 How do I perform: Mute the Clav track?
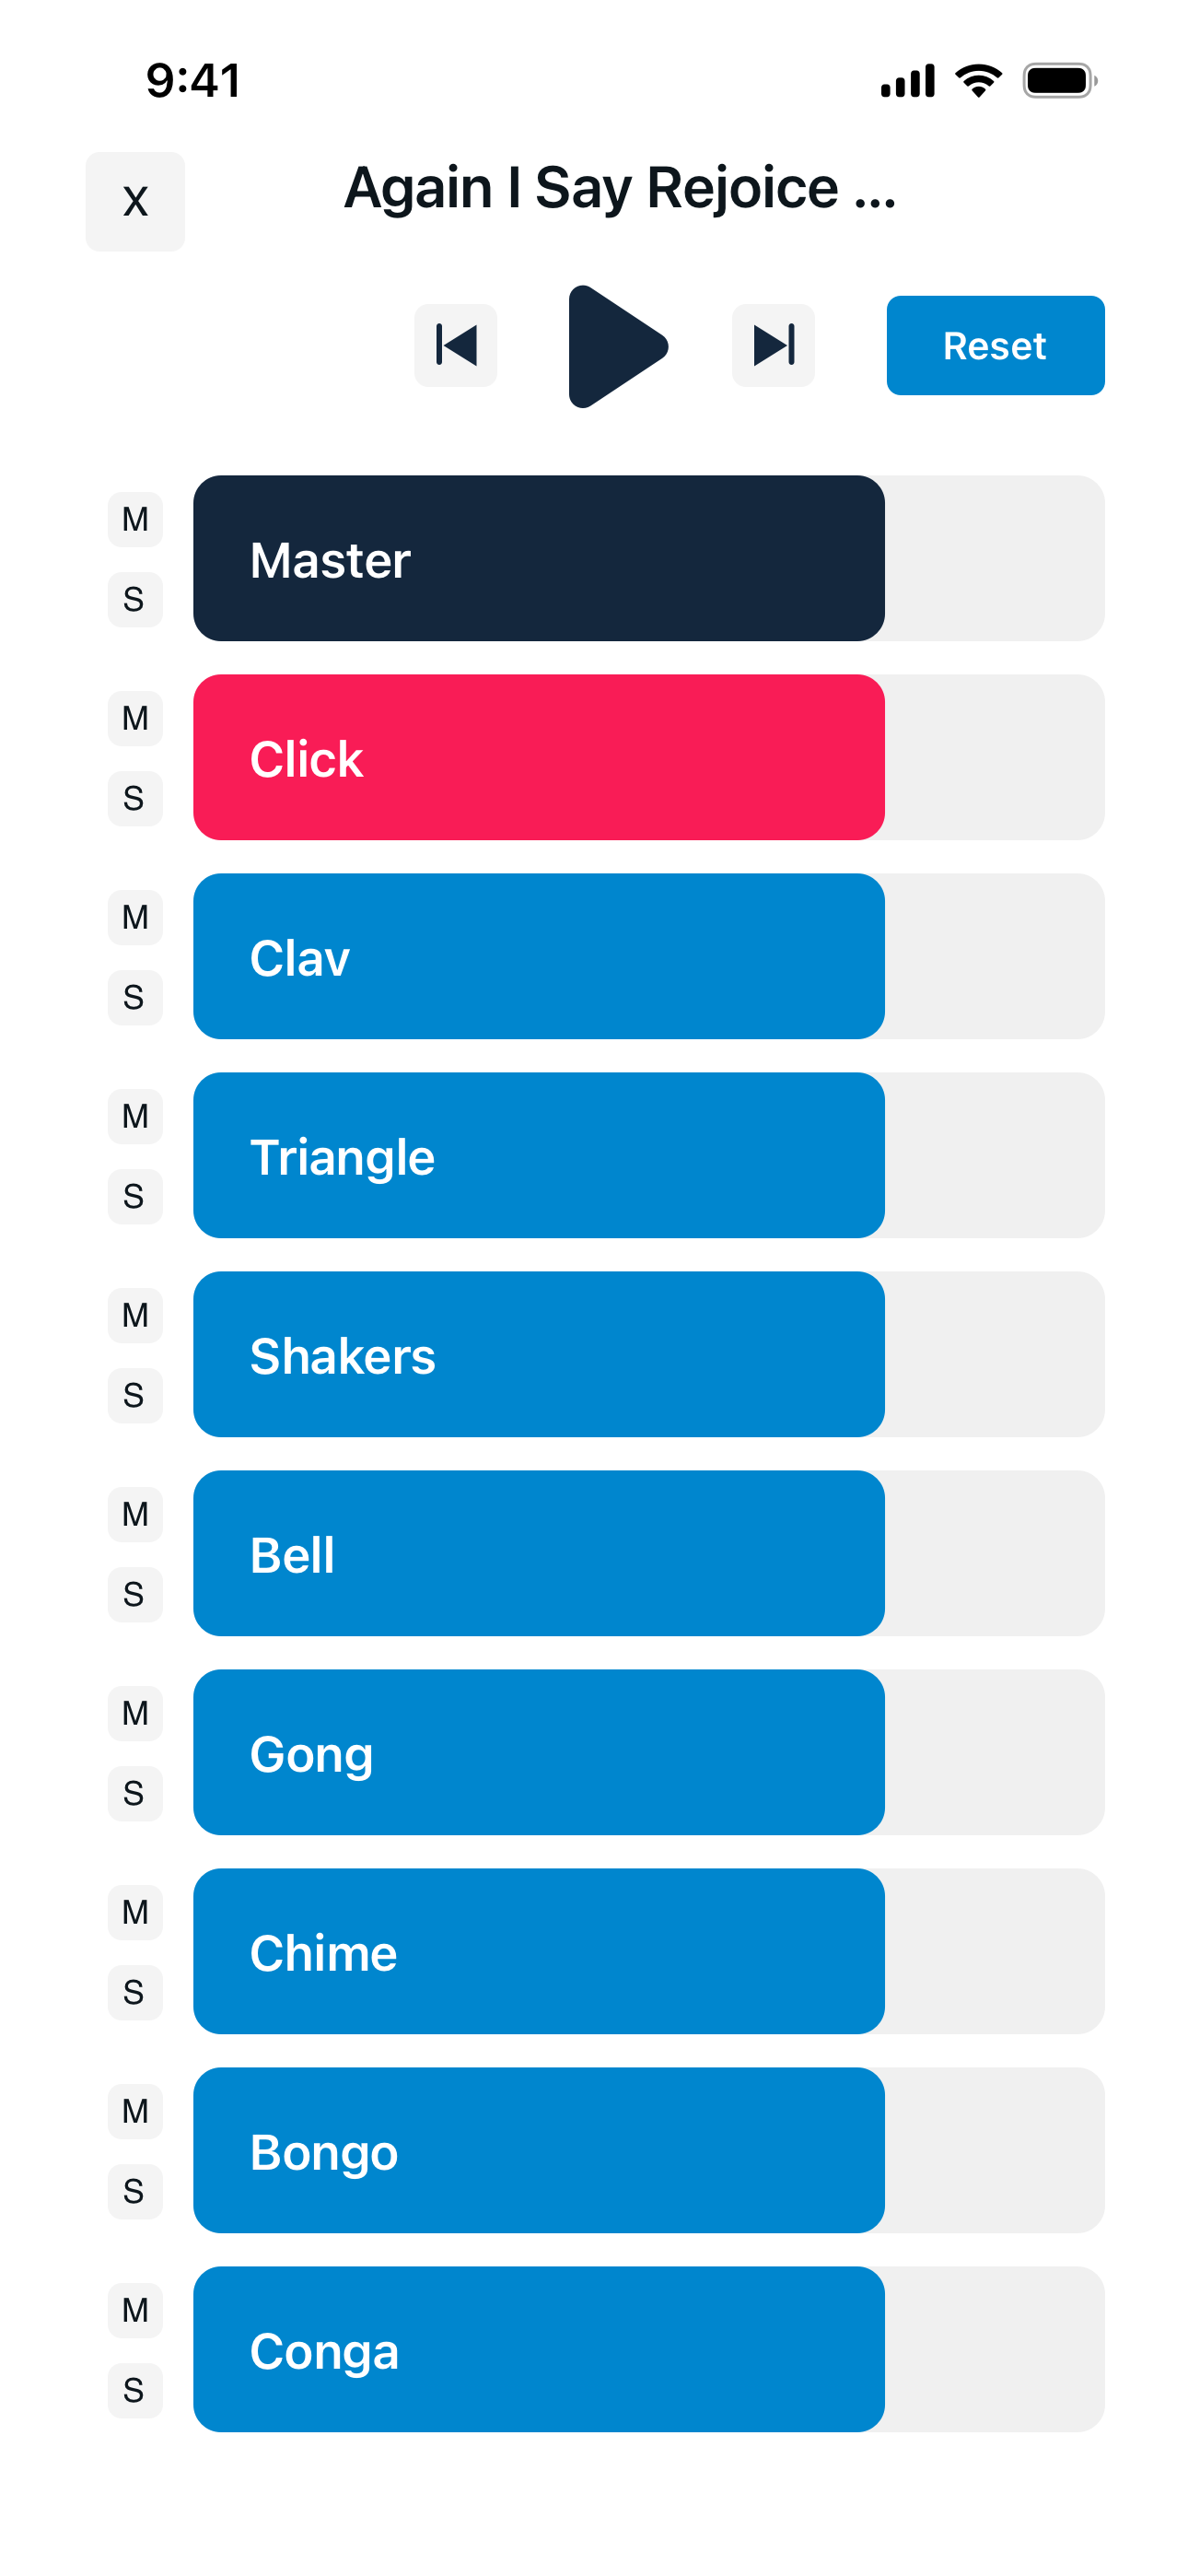point(135,917)
